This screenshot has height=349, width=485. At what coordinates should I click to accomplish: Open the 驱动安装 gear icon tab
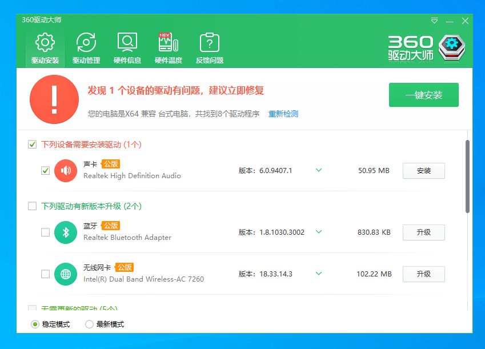45,48
